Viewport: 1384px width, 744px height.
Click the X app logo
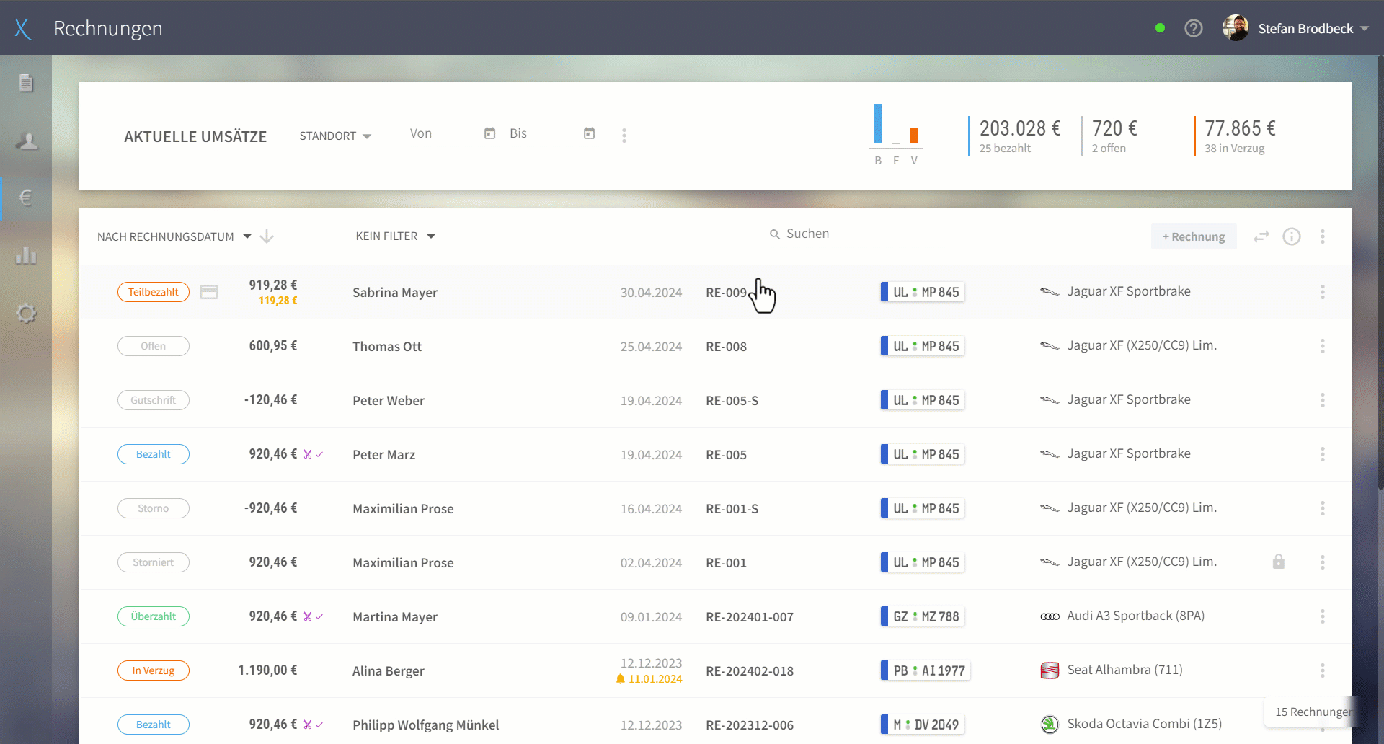(x=23, y=29)
